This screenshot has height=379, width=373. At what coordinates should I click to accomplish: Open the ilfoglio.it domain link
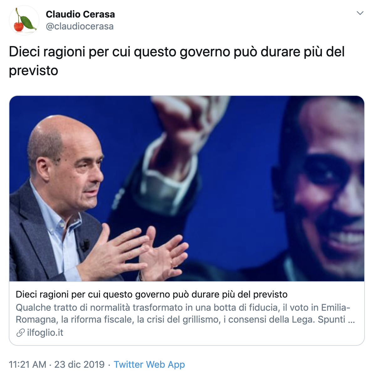point(45,333)
